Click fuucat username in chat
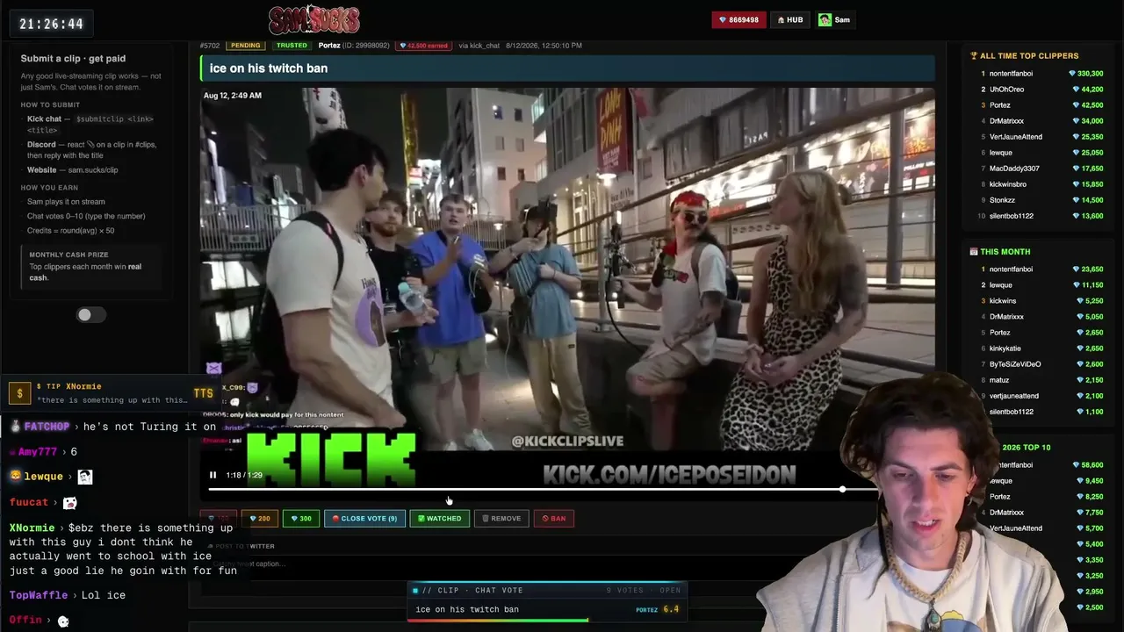Viewport: 1124px width, 632px height. 29,502
